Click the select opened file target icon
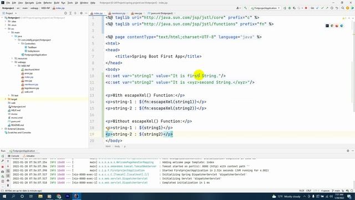Screen dimensions: 355x200 (x=65, y=13)
